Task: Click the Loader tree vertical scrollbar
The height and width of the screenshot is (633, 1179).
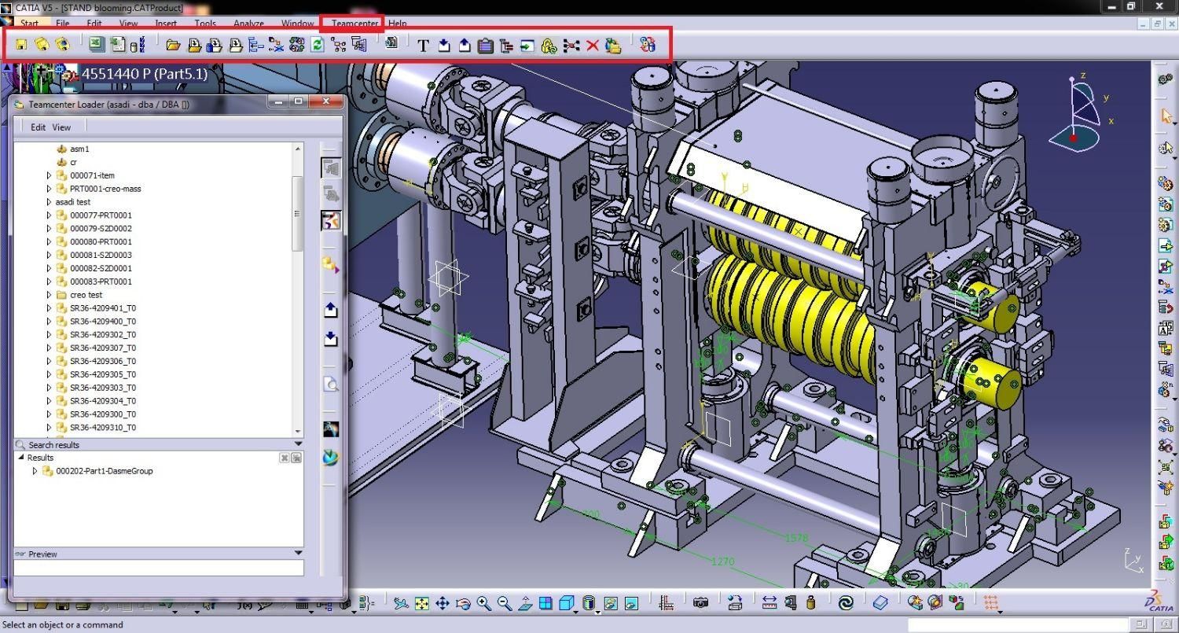Action: coord(297,214)
